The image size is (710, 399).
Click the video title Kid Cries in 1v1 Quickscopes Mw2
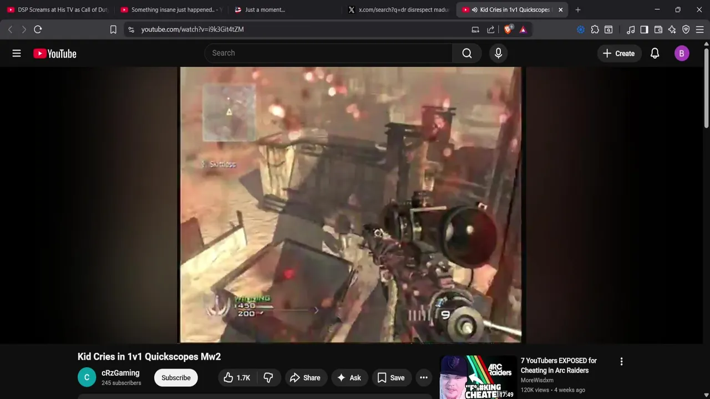(x=149, y=356)
